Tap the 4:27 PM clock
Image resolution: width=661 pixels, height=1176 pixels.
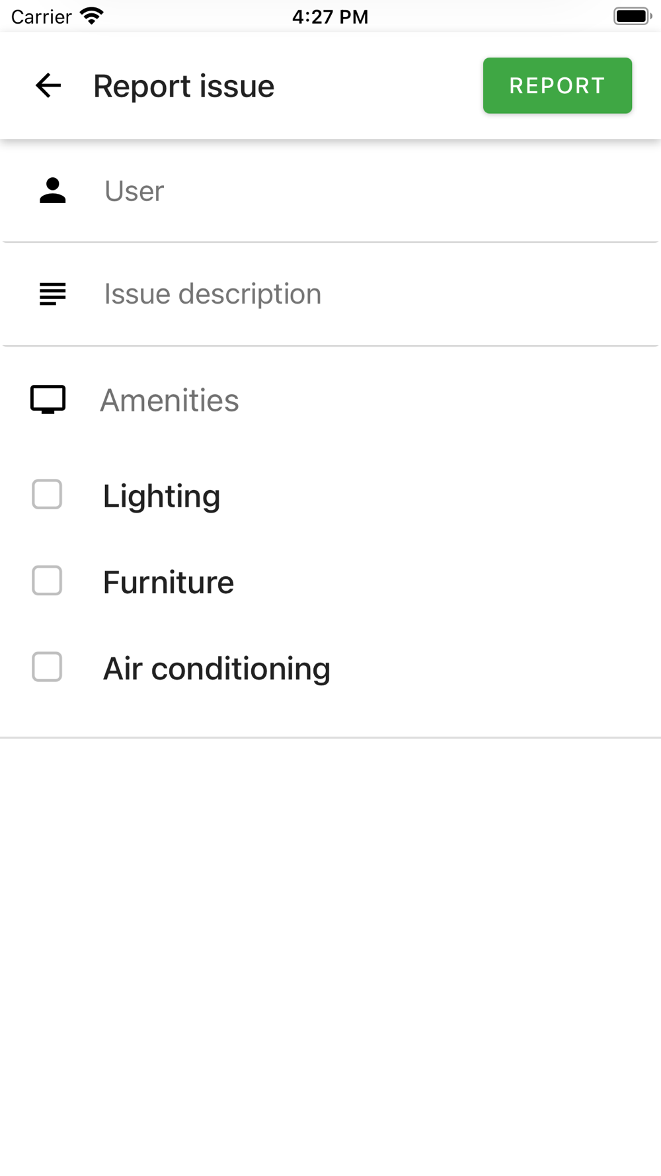(330, 17)
